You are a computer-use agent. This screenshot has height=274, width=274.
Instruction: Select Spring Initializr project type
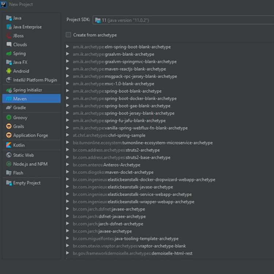click(x=32, y=90)
